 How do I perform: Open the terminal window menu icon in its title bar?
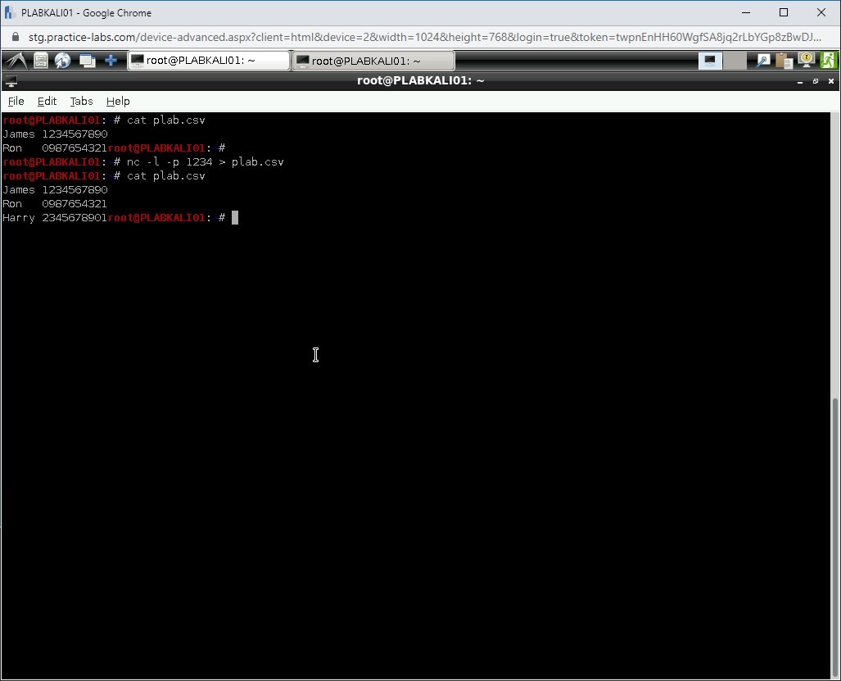point(11,80)
